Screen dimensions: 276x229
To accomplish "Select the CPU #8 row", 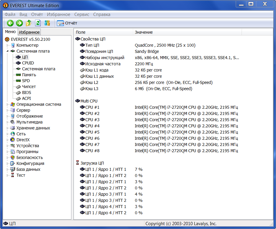I will tap(159, 151).
